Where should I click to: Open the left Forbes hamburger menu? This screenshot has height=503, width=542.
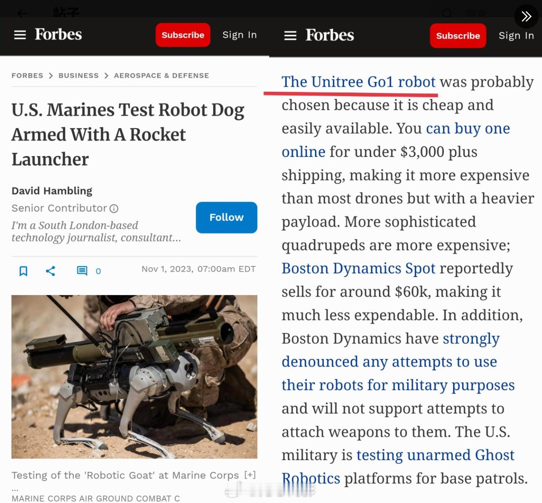20,35
